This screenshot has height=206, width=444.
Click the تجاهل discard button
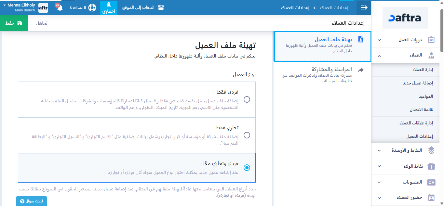point(42,23)
